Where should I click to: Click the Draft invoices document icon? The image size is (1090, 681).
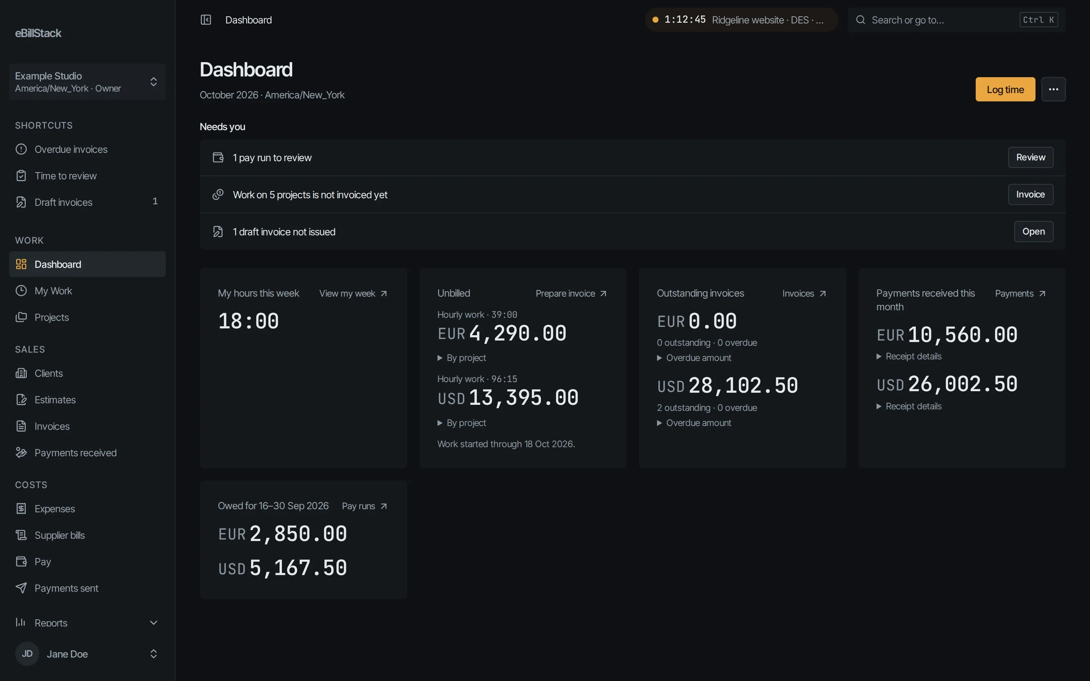click(x=21, y=202)
